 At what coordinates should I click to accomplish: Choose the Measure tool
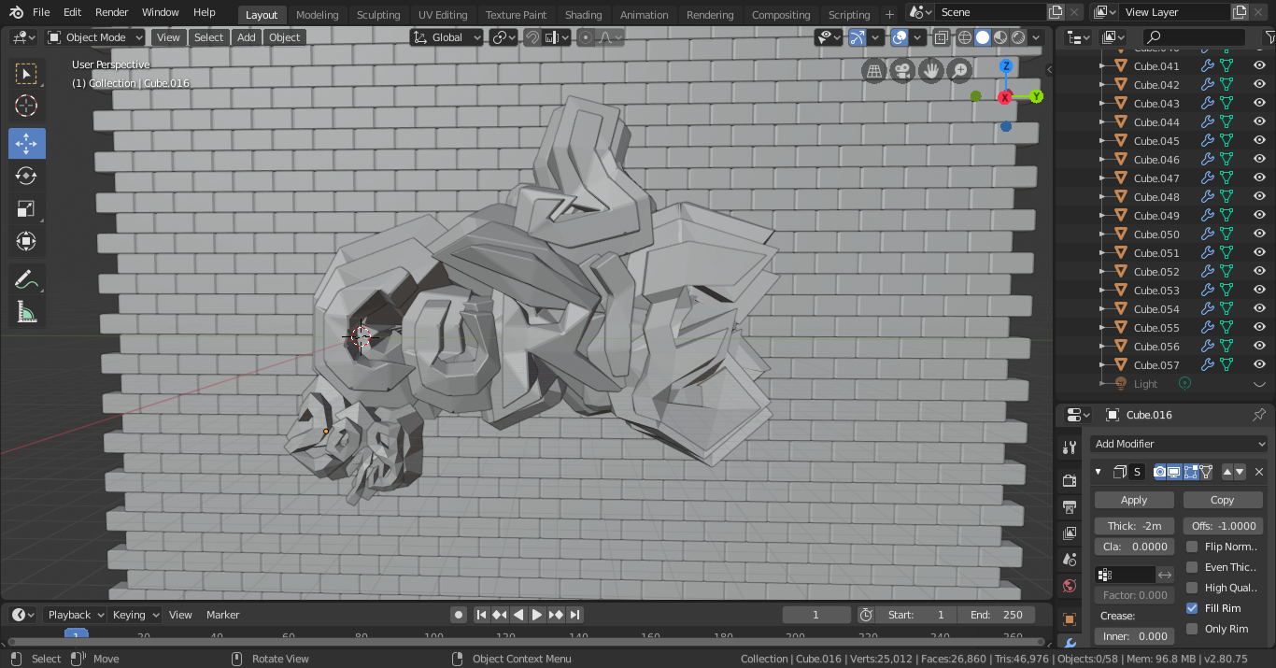26,312
